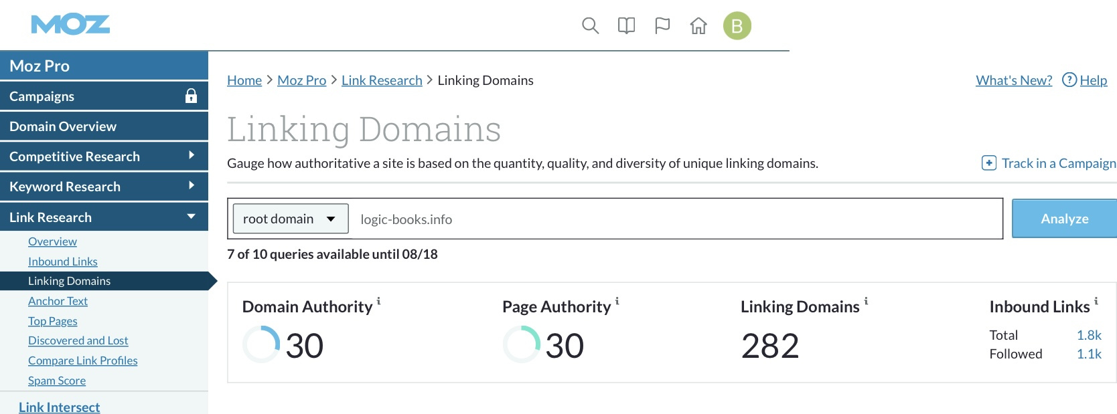The height and width of the screenshot is (414, 1117).
Task: Click the Help question mark icon
Action: point(1069,80)
